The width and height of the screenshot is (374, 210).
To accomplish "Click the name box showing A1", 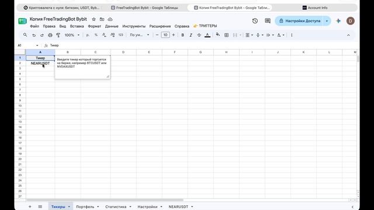I will 27,45.
